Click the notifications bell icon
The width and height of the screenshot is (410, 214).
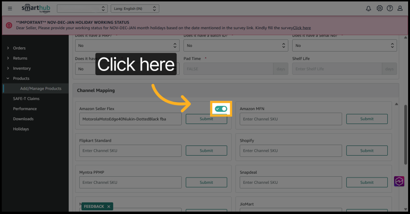tap(369, 9)
